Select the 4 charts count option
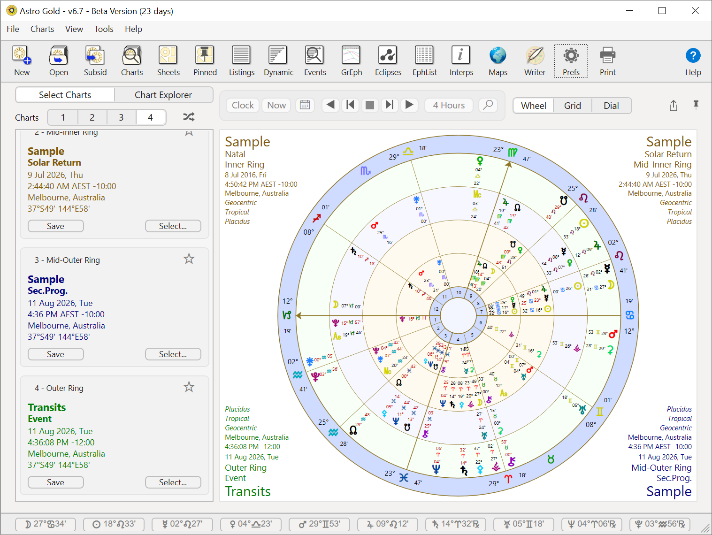 [x=151, y=117]
